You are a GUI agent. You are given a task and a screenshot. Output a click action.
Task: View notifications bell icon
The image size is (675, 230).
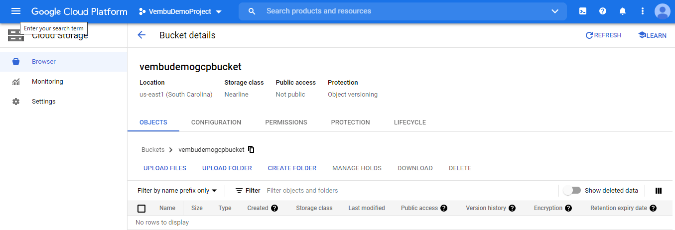tap(623, 11)
